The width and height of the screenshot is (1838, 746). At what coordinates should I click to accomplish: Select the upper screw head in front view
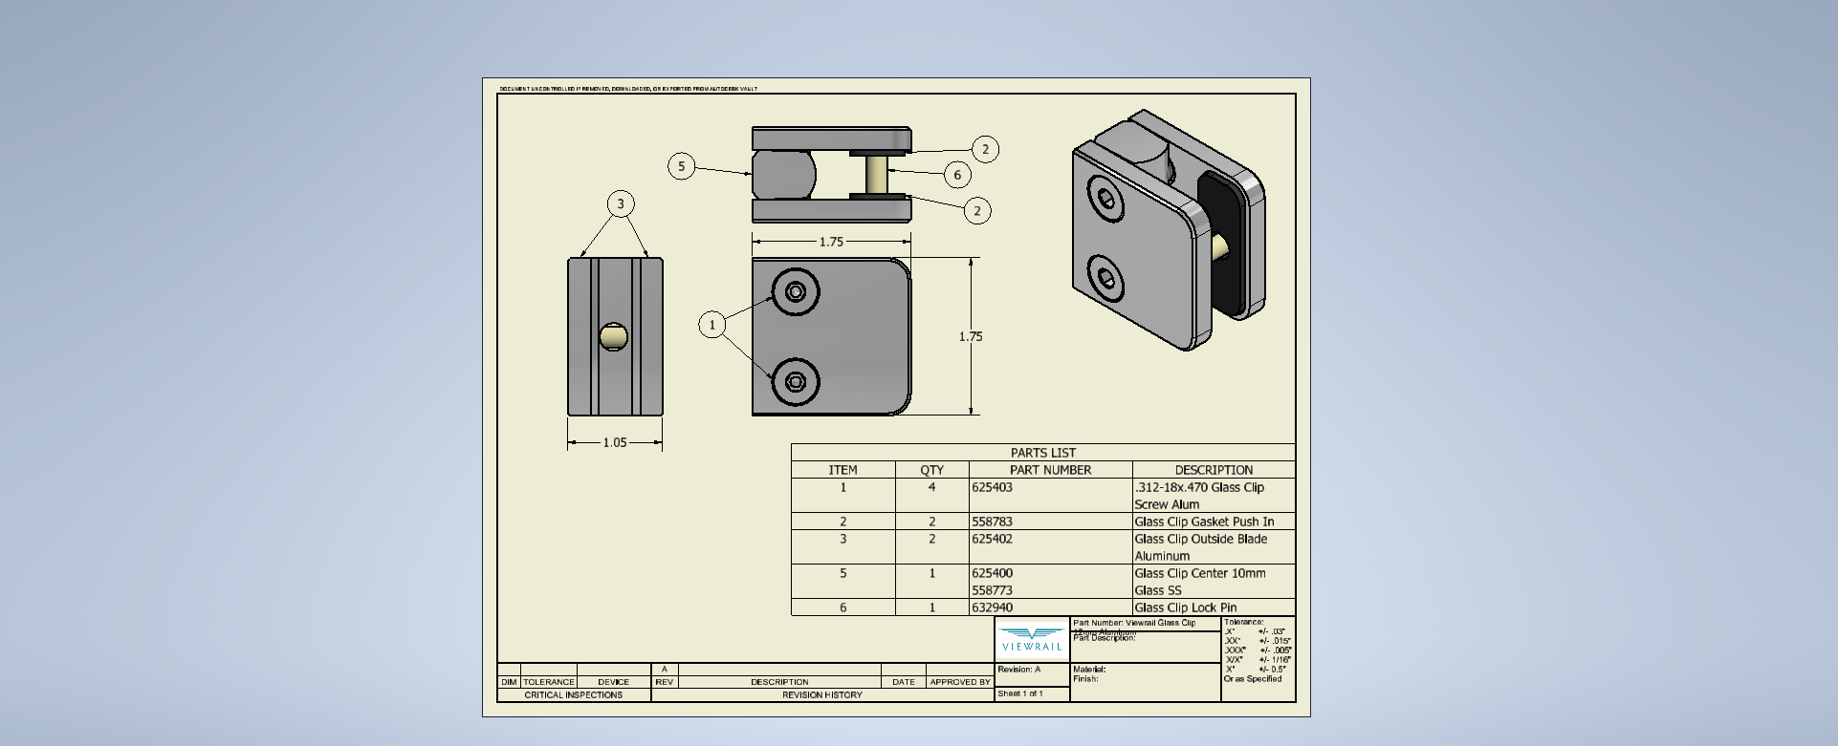pos(796,291)
